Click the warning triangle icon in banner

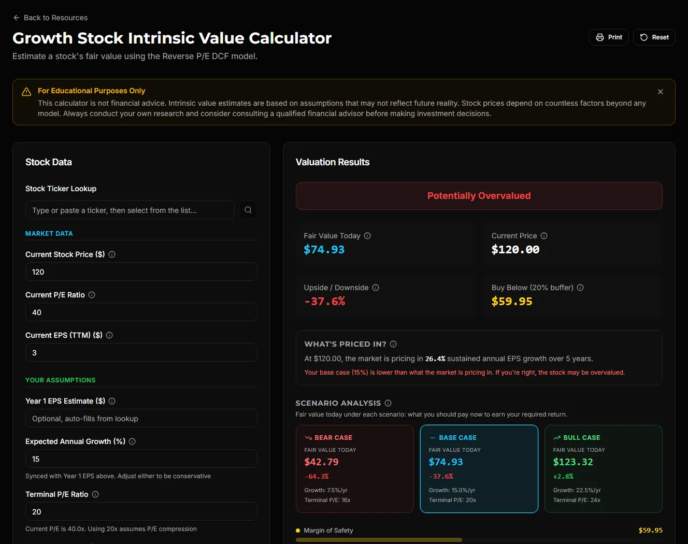click(x=26, y=92)
